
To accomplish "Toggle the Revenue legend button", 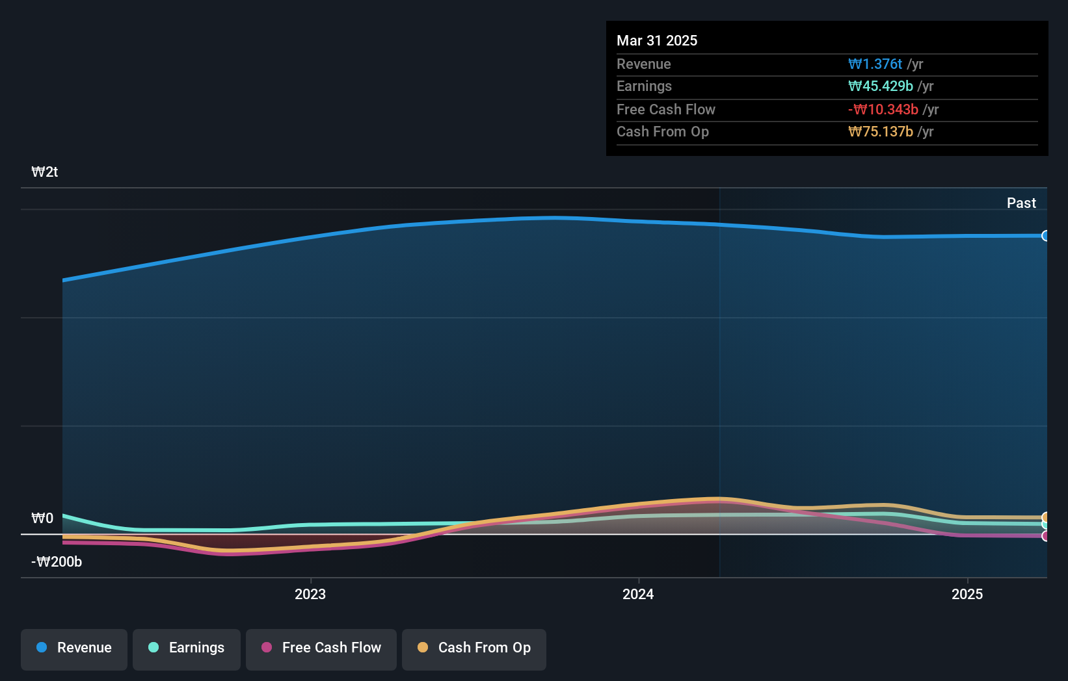I will point(74,649).
